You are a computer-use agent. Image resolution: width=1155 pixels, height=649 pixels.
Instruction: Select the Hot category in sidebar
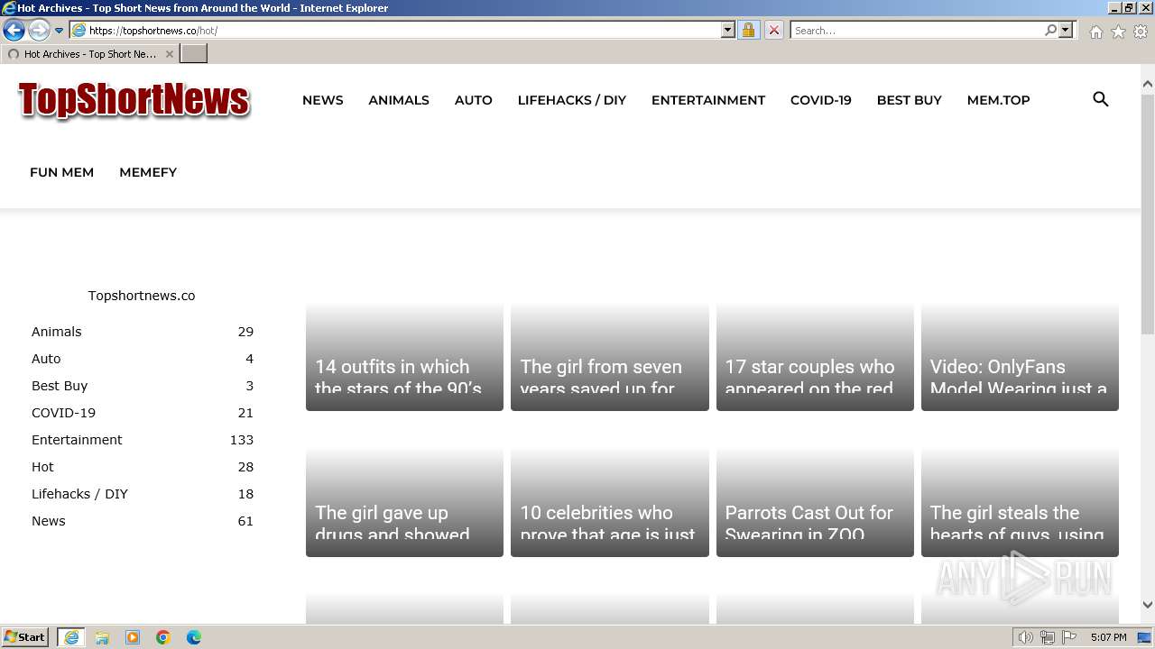[42, 467]
